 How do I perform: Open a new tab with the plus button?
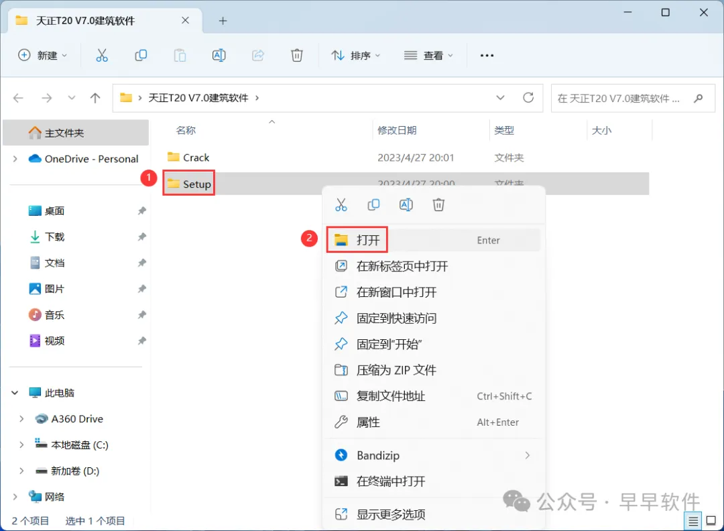[223, 21]
